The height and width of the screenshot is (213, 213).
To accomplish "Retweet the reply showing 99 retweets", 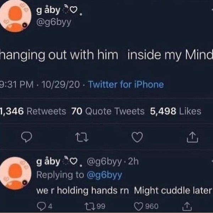I will coord(95,206).
